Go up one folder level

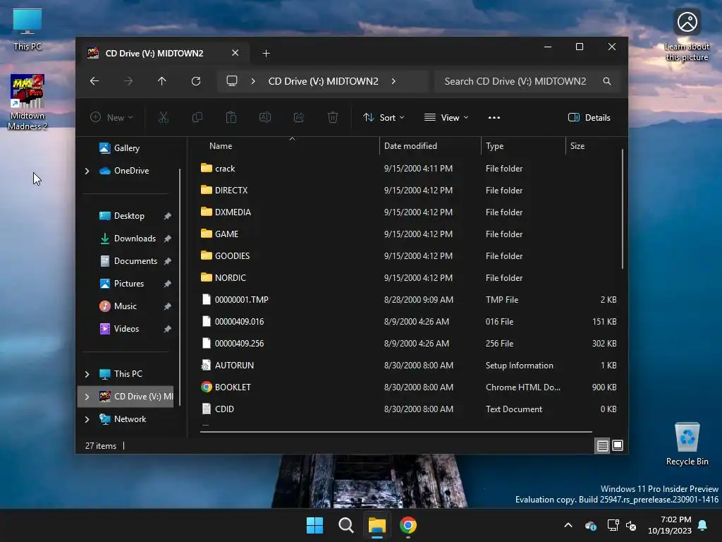pyautogui.click(x=161, y=81)
